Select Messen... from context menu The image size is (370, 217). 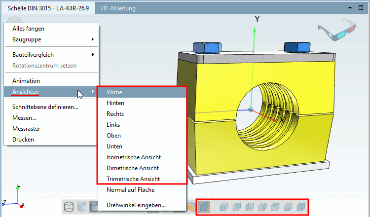pos(51,118)
